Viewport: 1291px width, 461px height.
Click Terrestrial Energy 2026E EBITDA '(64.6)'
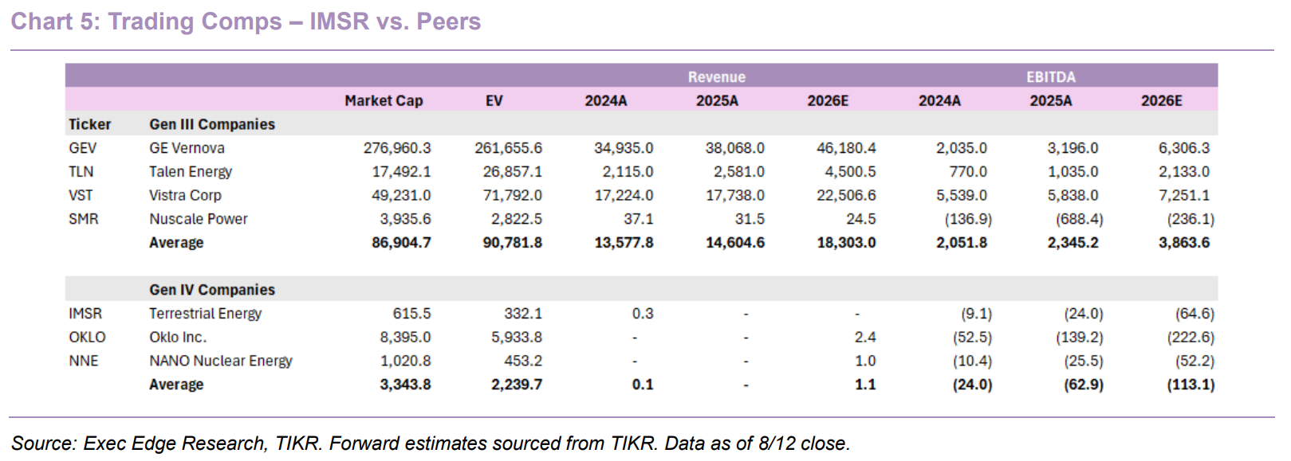pos(1195,314)
